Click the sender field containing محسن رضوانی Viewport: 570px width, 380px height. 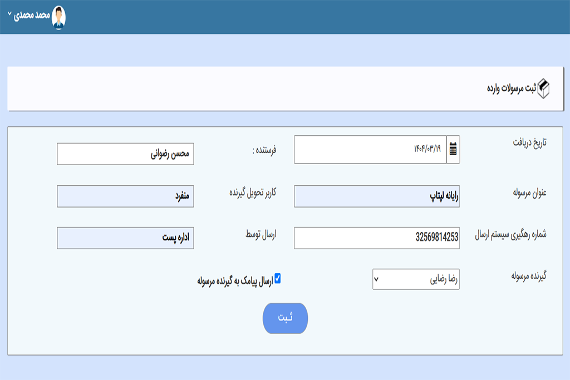[125, 154]
